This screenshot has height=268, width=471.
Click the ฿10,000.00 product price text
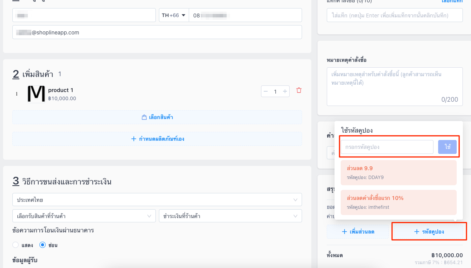click(x=62, y=99)
